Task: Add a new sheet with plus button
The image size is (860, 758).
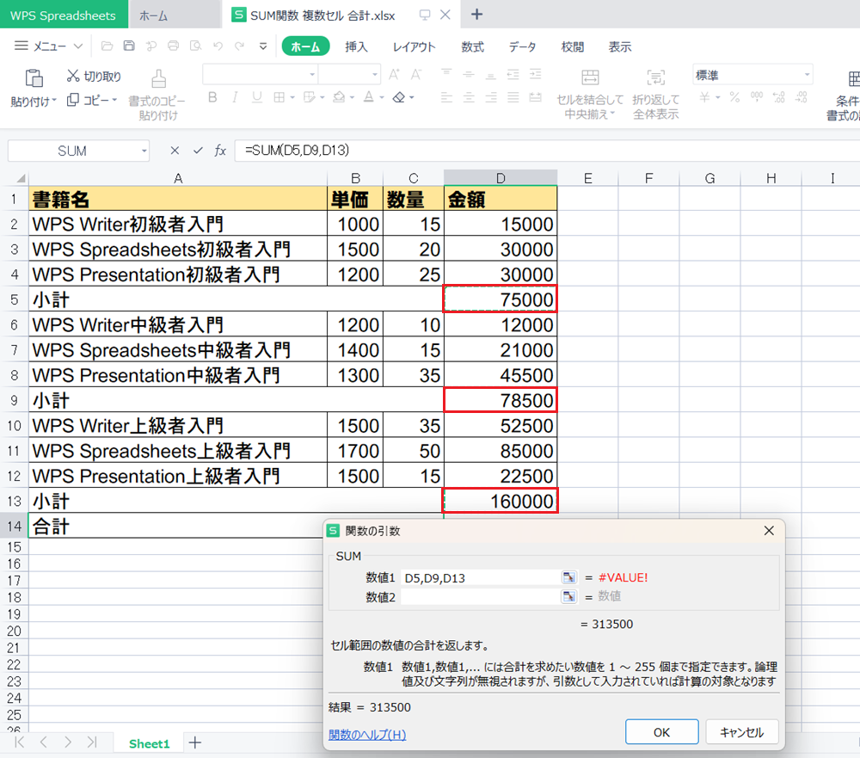Action: pos(194,743)
